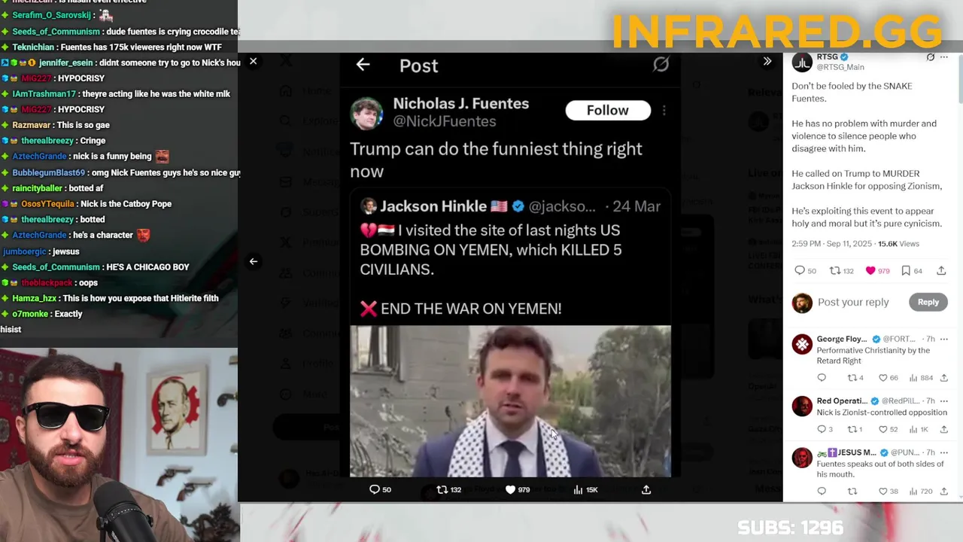
Task: Like the George Floyd comment with 66 likes
Action: pyautogui.click(x=889, y=378)
